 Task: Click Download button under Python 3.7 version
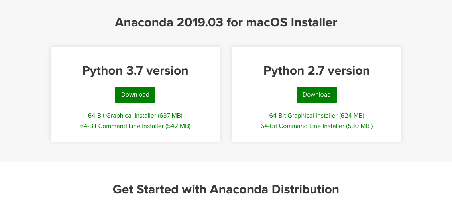(135, 95)
